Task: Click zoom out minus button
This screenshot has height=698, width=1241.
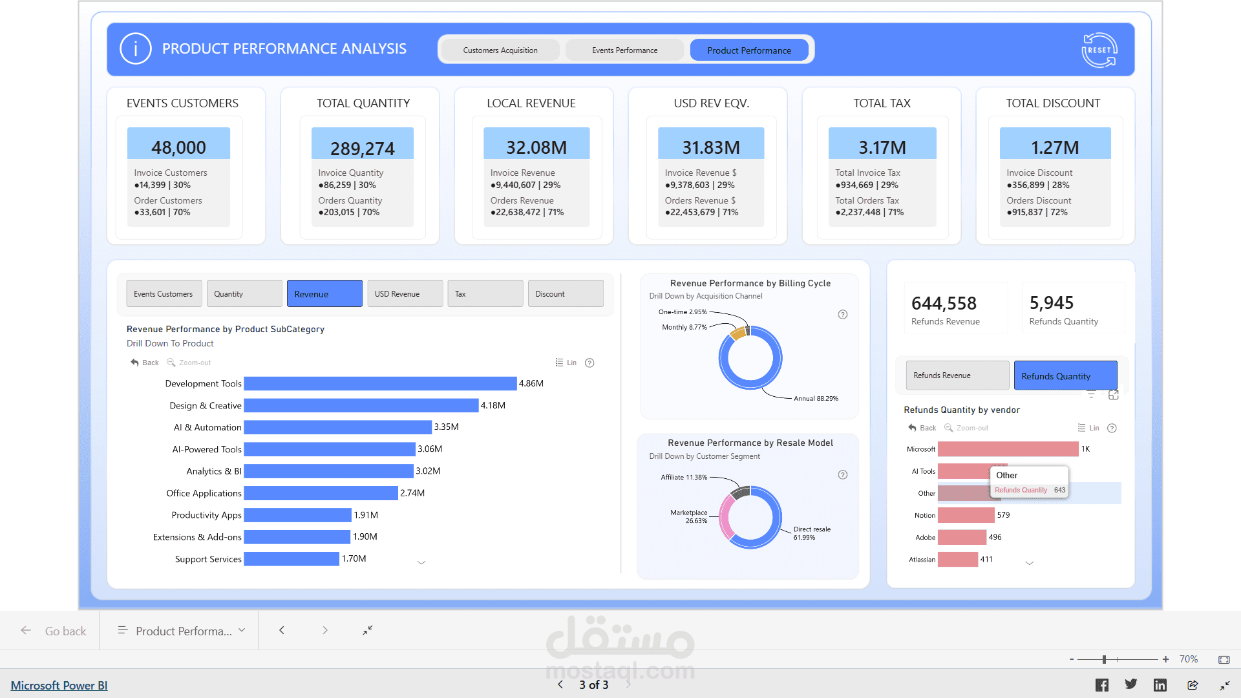Action: tap(1072, 659)
